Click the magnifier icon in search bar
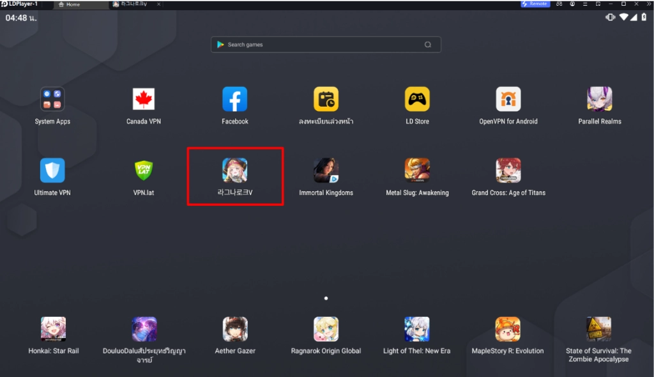This screenshot has height=377, width=654. [428, 45]
